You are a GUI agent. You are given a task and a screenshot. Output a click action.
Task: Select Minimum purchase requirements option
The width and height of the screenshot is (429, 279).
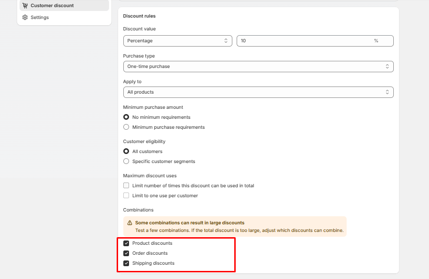[126, 127]
